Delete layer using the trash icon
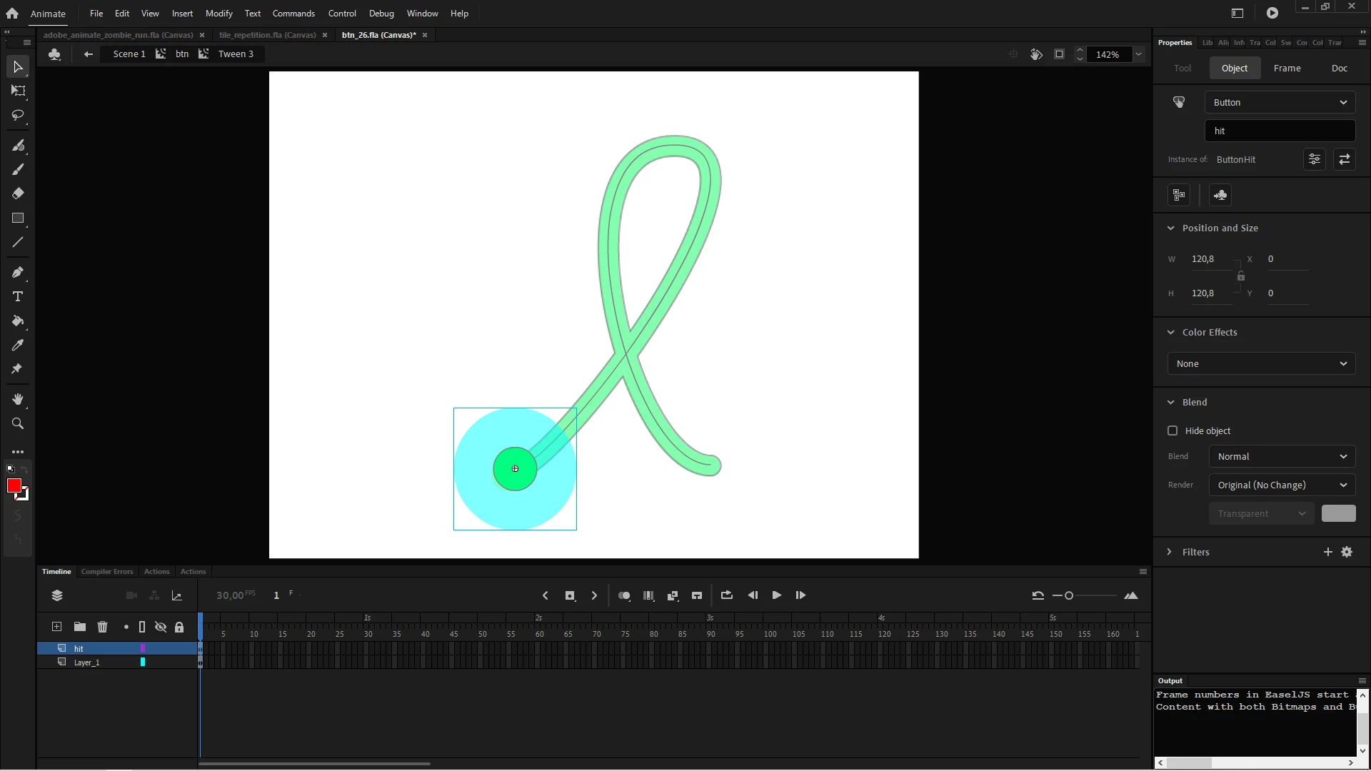The width and height of the screenshot is (1371, 771). pyautogui.click(x=102, y=627)
